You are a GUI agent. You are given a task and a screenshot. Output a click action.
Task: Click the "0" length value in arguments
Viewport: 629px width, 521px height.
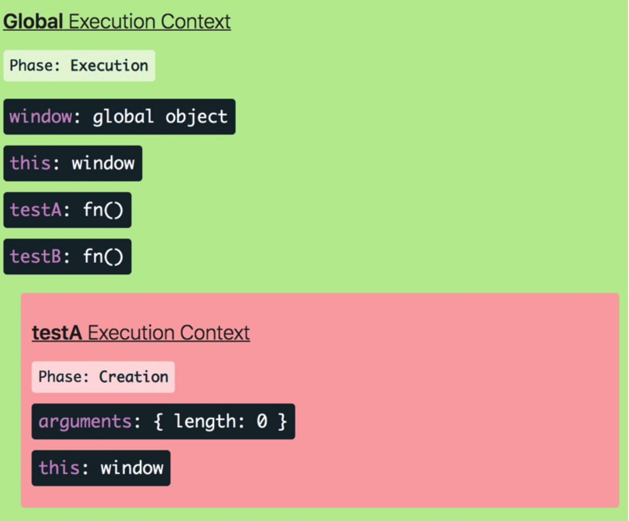[262, 421]
